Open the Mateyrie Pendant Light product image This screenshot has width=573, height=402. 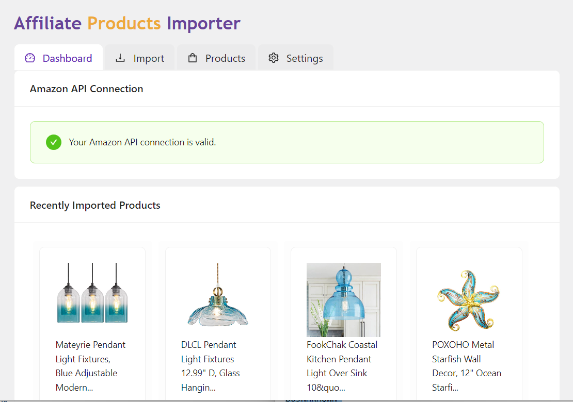click(x=92, y=294)
